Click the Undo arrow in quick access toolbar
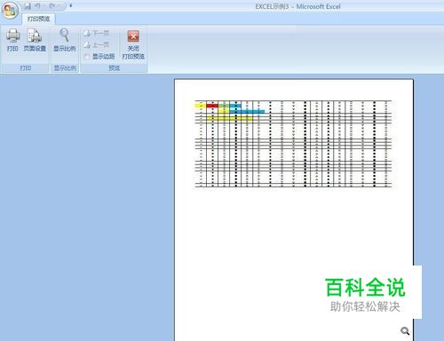Screen dimensions: 444x341 tap(37, 6)
